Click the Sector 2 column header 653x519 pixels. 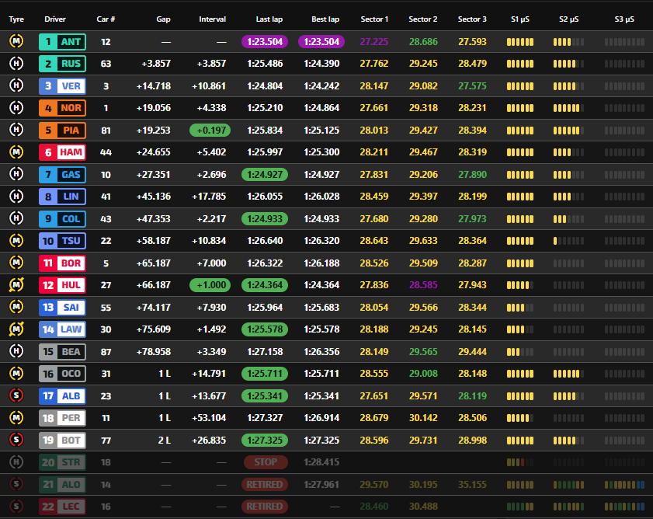pyautogui.click(x=422, y=19)
